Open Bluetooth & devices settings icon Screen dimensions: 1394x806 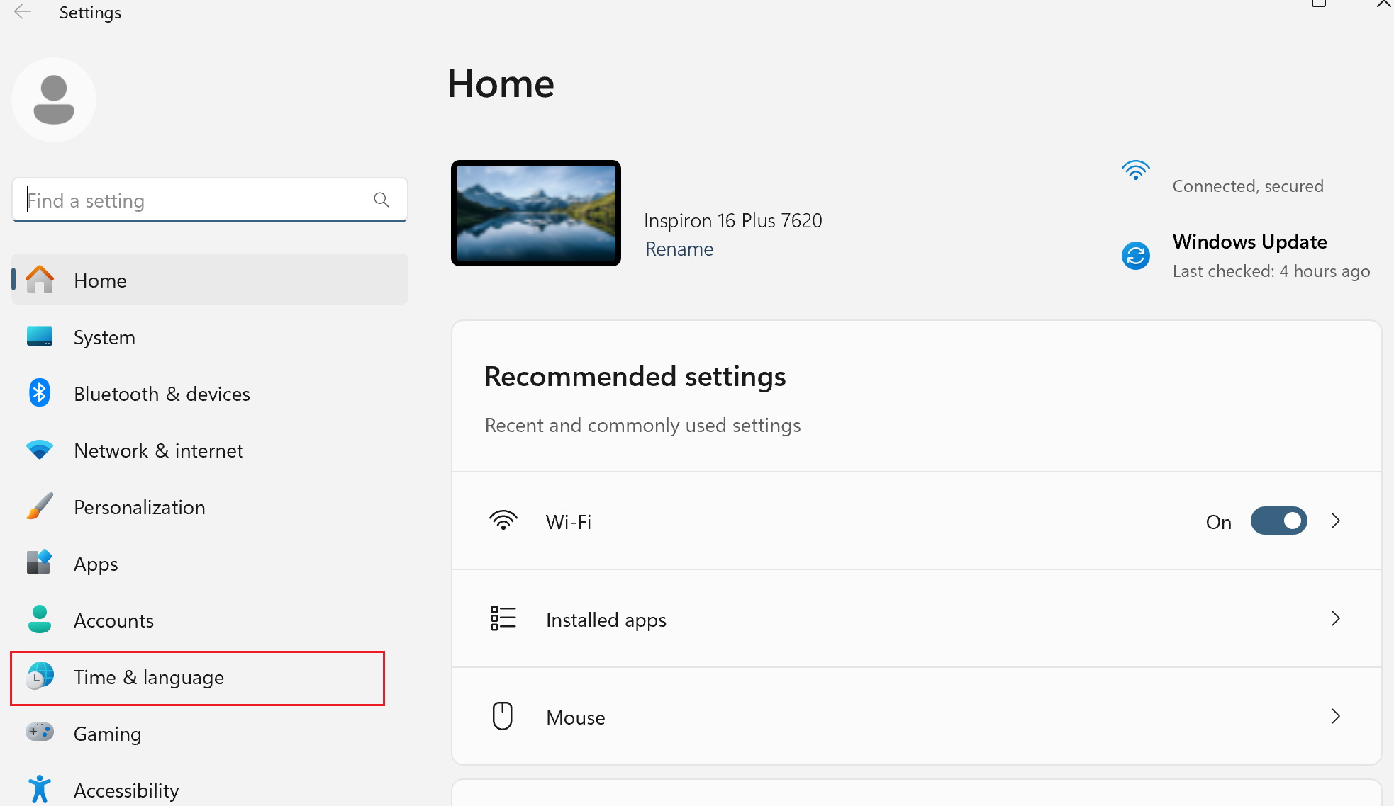(x=40, y=393)
